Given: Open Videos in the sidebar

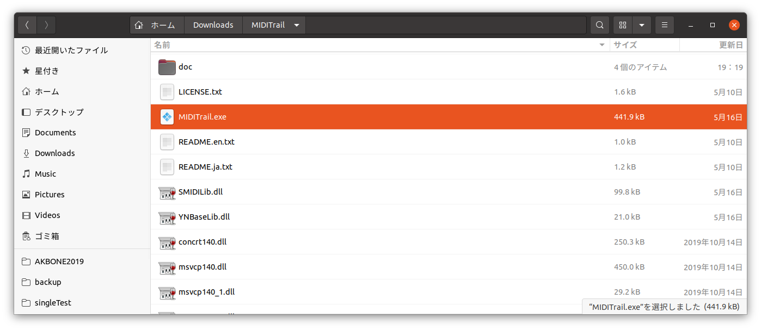Looking at the screenshot, I should [82, 215].
